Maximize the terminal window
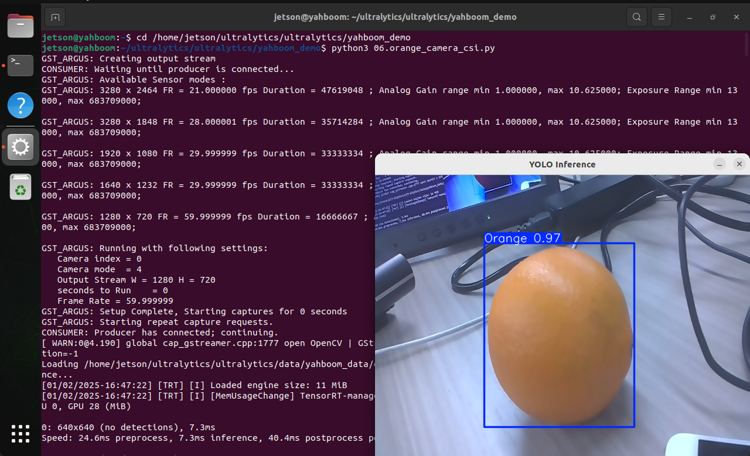The image size is (750, 456). pyautogui.click(x=712, y=17)
